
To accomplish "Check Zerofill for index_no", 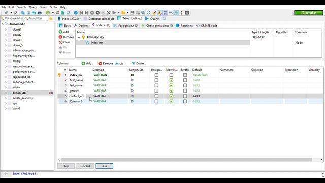I will point(185,75).
